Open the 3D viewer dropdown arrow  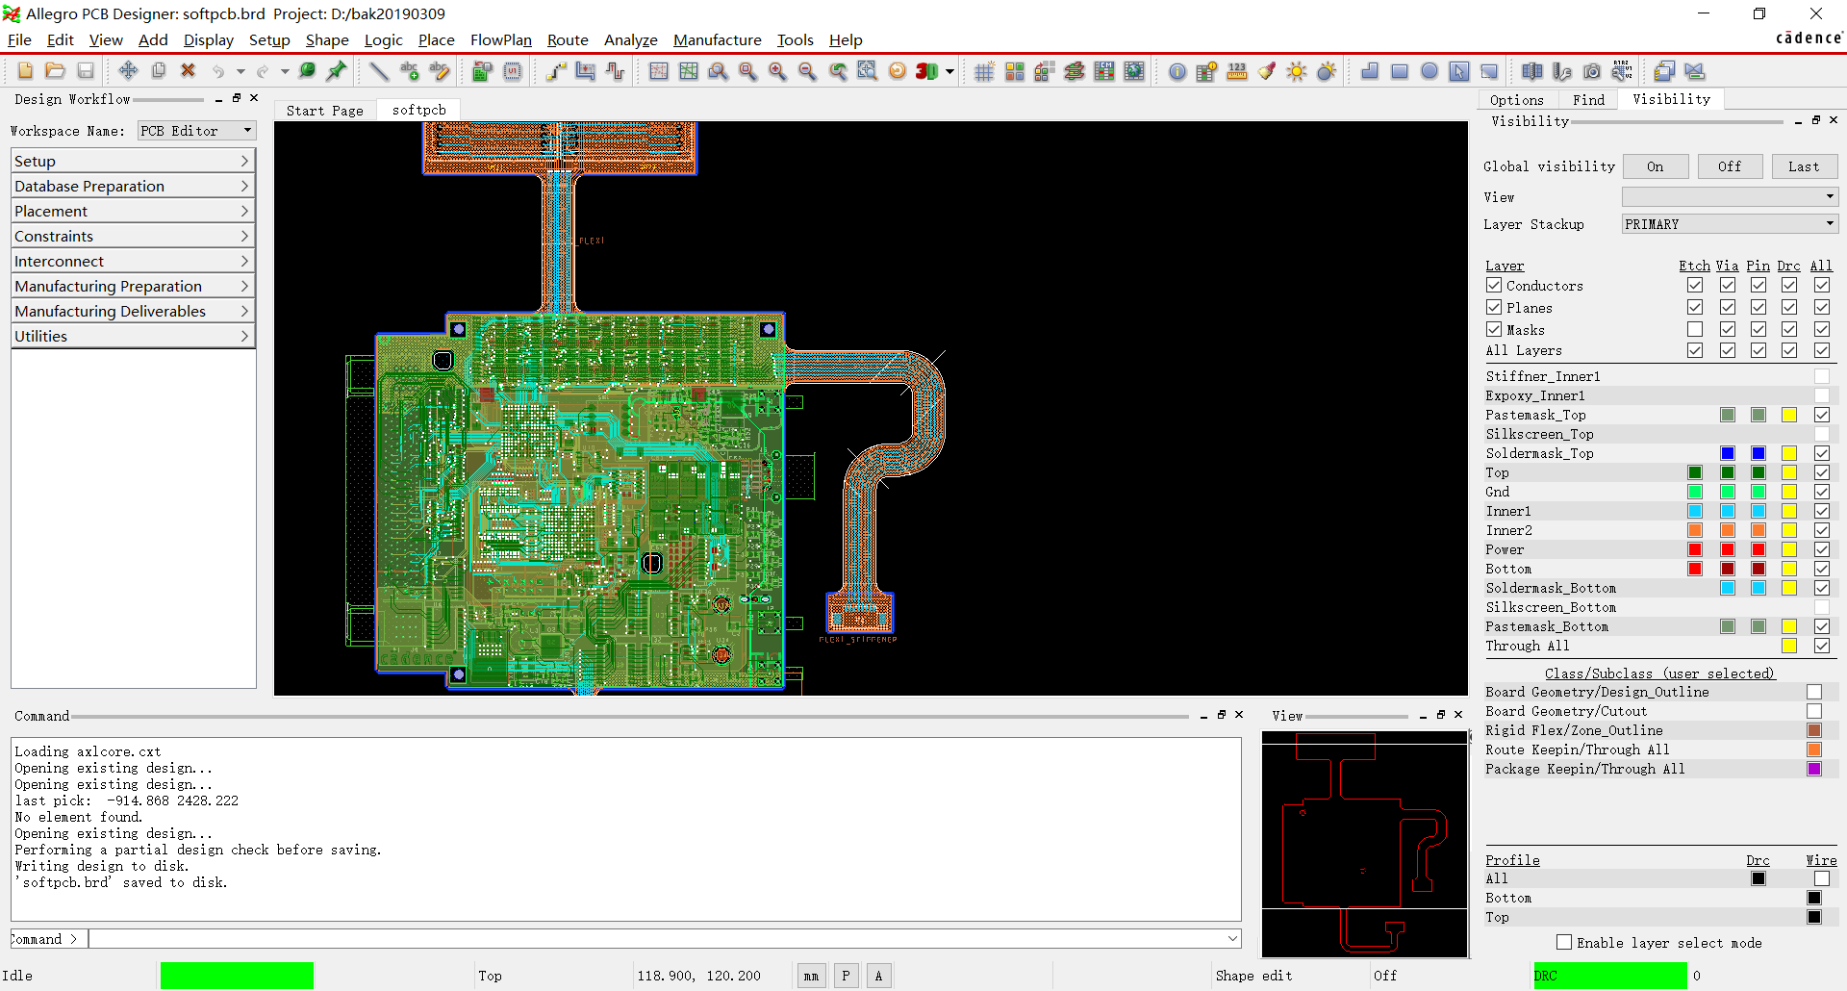(x=950, y=71)
